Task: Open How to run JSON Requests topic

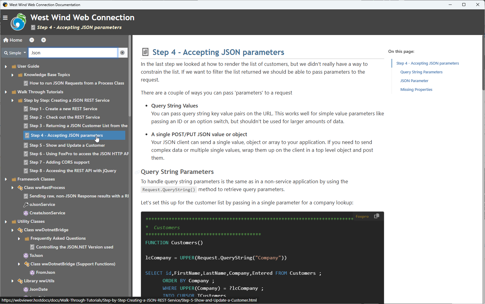Action: pos(77,83)
